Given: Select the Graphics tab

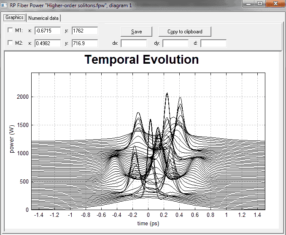Looking at the screenshot, I should (x=15, y=18).
